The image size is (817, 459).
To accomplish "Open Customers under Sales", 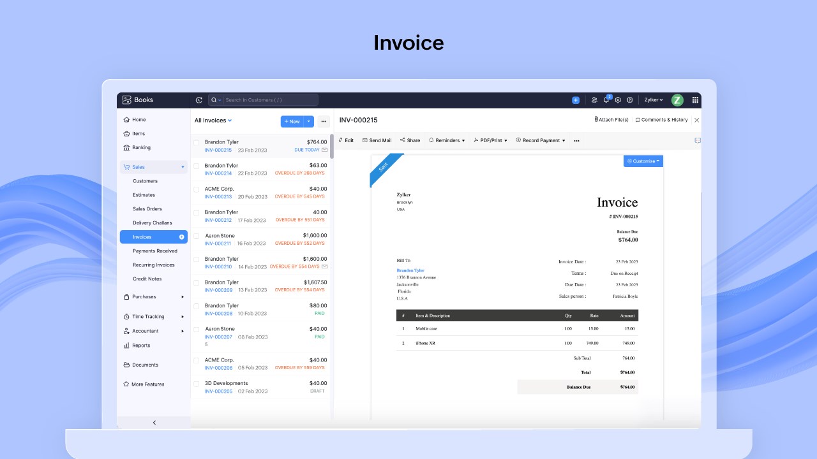I will (x=145, y=181).
